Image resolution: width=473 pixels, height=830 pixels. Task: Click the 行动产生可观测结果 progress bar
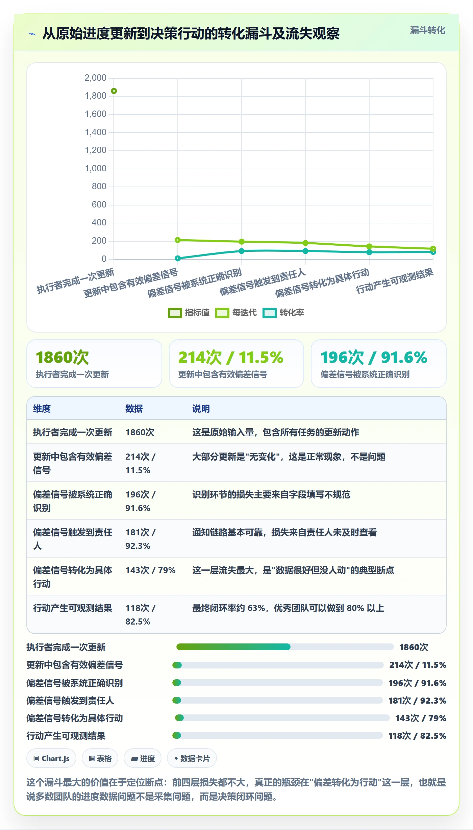(x=277, y=735)
